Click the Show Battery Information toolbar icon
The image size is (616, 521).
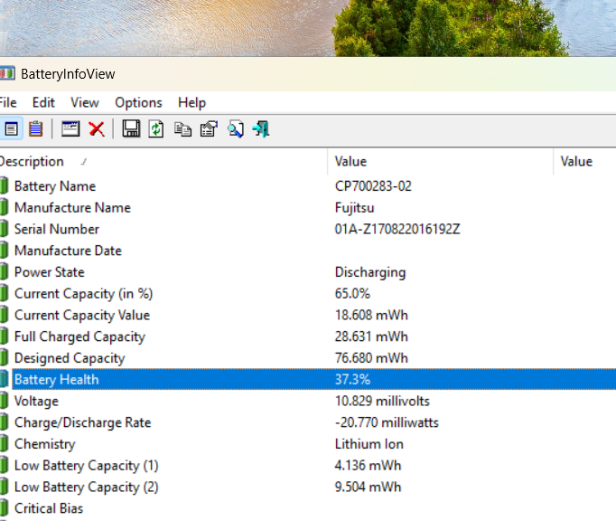[11, 128]
